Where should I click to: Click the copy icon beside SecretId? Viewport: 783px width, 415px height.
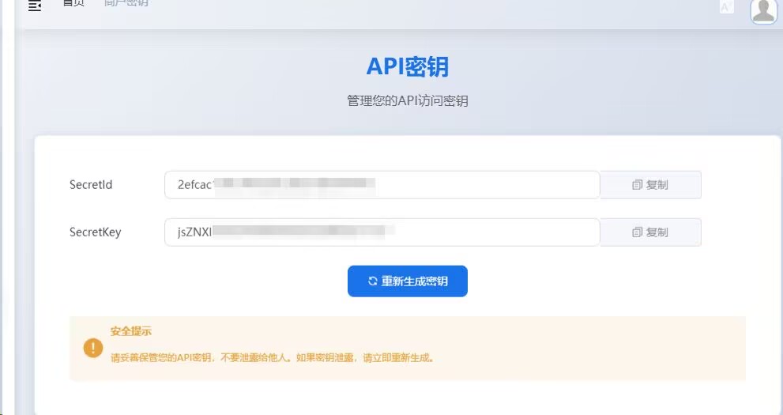637,185
